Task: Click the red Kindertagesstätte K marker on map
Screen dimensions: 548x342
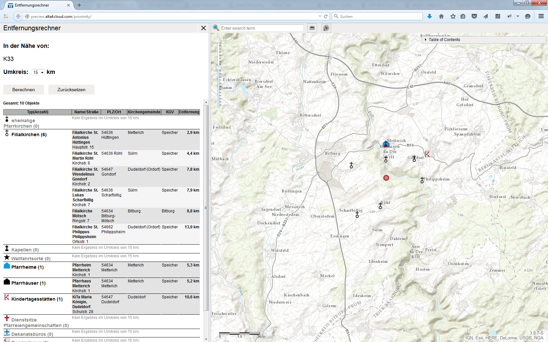Action: click(x=427, y=154)
